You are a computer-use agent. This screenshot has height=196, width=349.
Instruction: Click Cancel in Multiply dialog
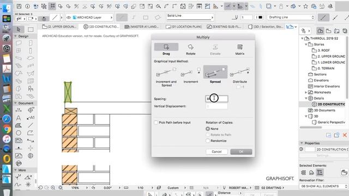[x=216, y=151]
